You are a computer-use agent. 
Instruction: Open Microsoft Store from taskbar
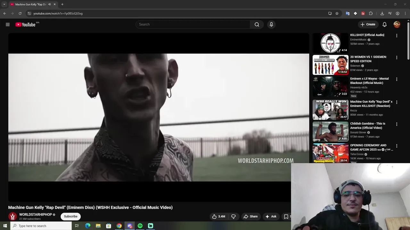109,226
